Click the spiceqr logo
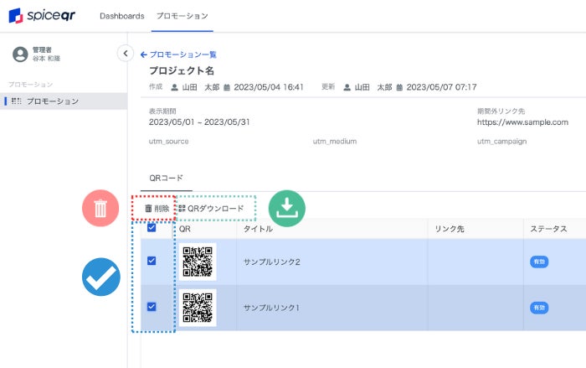Image resolution: width=586 pixels, height=368 pixels. pyautogui.click(x=42, y=15)
